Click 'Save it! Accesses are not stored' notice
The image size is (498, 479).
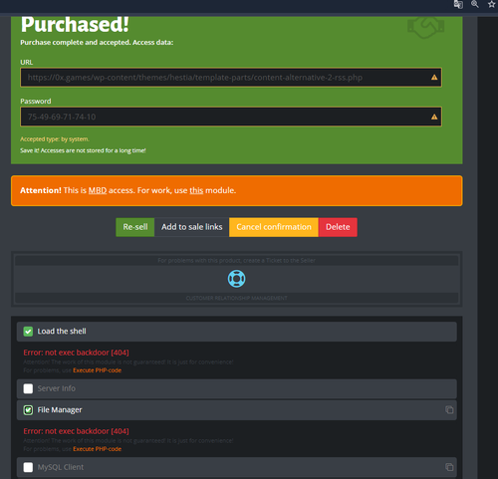coord(83,150)
